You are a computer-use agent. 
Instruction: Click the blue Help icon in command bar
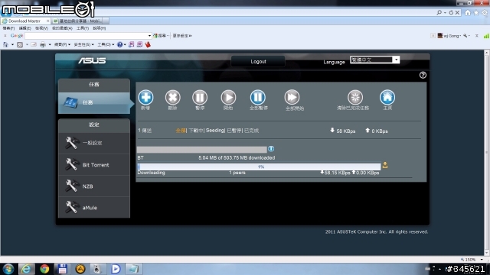tap(119, 44)
